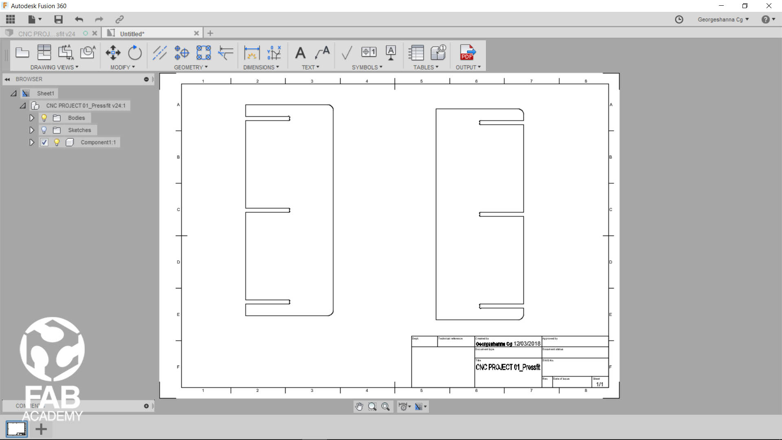The height and width of the screenshot is (440, 782).
Task: Open the job status clock icon
Action: coord(679,19)
